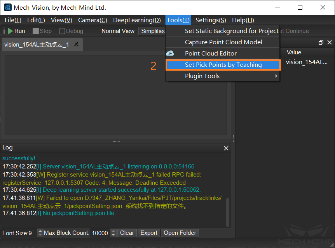335x248 pixels.
Task: Click the Mech-Vision app logo icon
Action: point(7,7)
